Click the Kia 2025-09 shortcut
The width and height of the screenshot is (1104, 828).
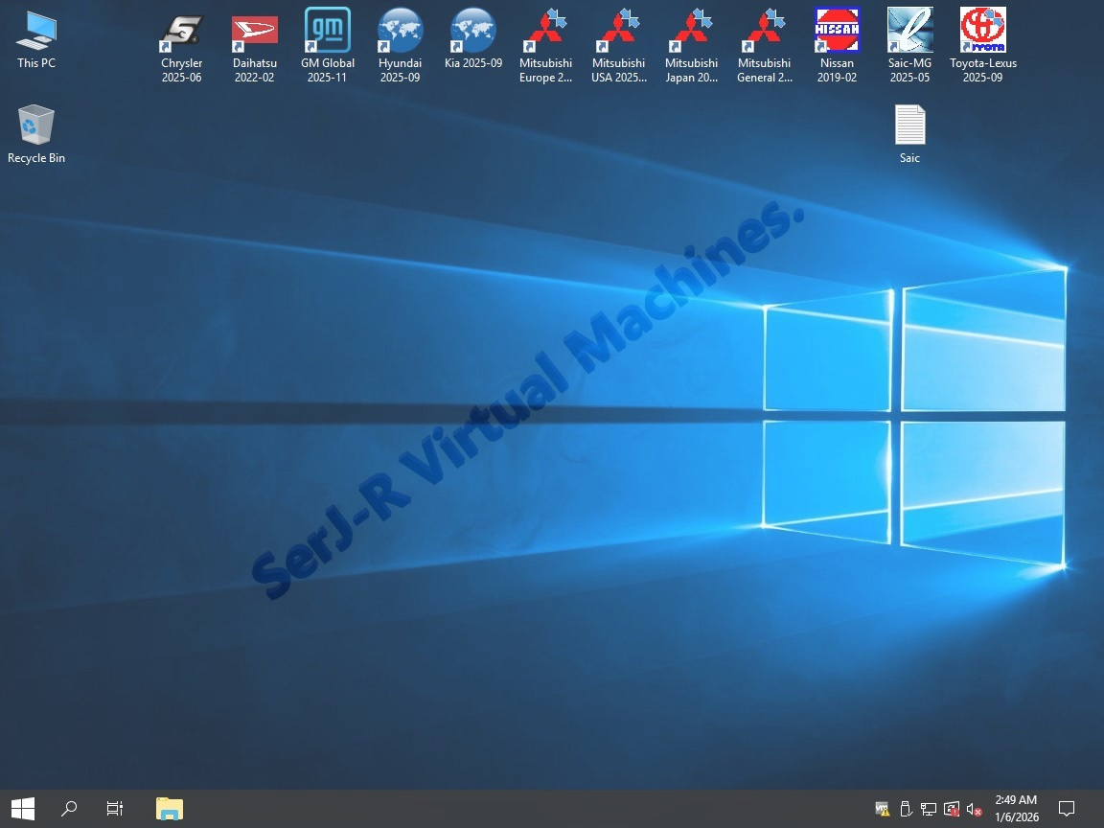tap(472, 32)
